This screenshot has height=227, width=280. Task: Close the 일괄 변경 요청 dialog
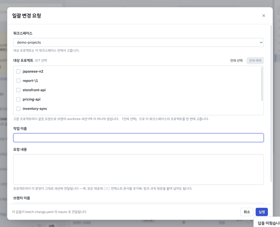coord(263,16)
